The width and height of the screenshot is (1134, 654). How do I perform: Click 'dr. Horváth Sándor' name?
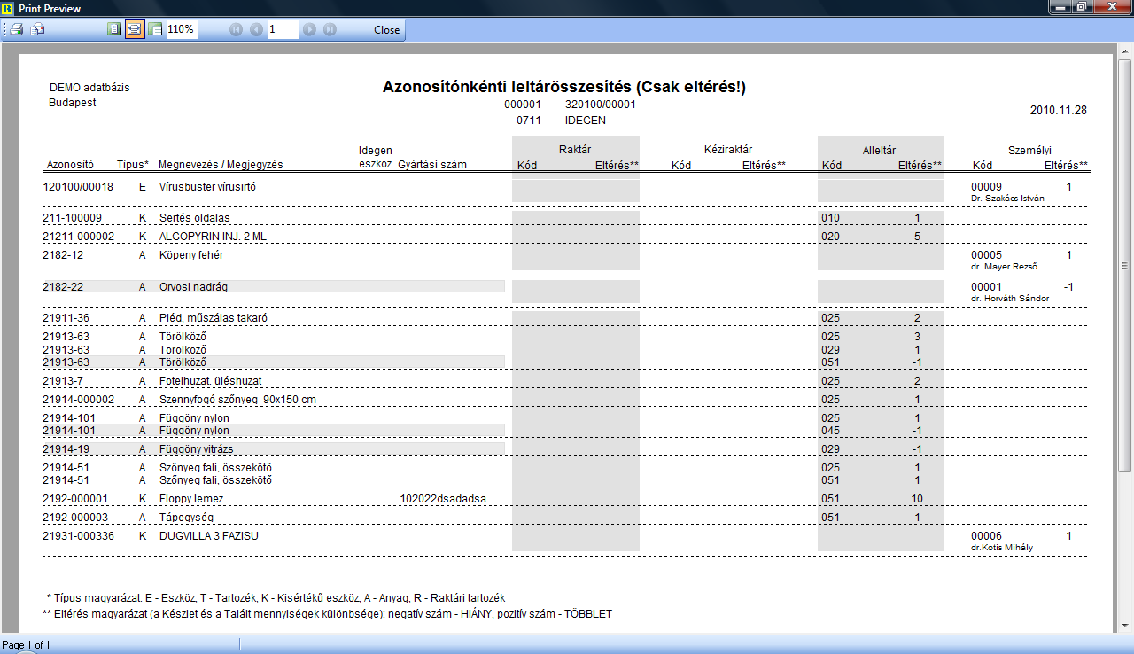pos(1011,299)
